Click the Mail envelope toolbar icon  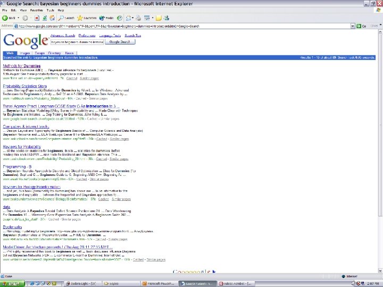(129, 18)
